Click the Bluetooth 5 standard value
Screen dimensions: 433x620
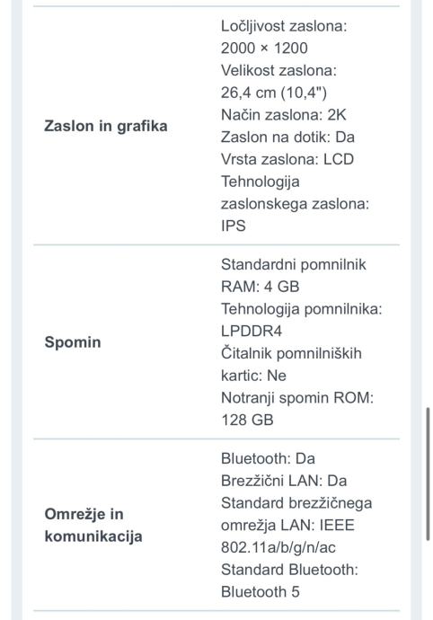[260, 591]
